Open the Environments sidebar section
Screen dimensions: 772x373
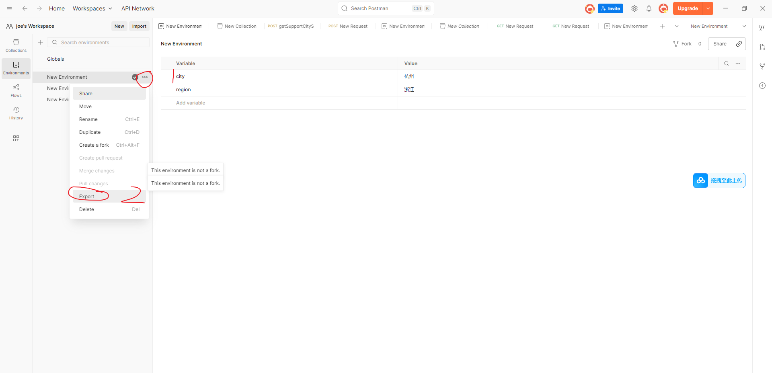tap(16, 68)
